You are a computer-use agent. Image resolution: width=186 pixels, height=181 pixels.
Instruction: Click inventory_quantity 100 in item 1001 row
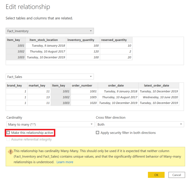pyautogui.click(x=83, y=46)
